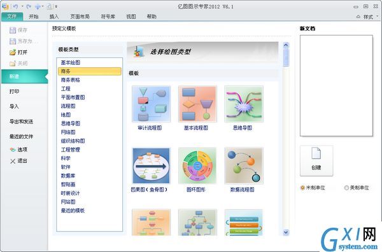Switch to the 帮助 tab
The height and width of the screenshot is (252, 382).
(x=152, y=17)
